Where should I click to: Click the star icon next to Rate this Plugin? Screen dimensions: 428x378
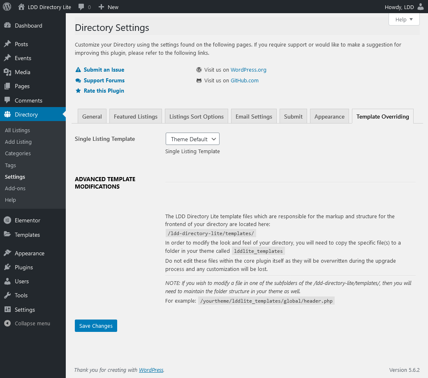click(78, 91)
